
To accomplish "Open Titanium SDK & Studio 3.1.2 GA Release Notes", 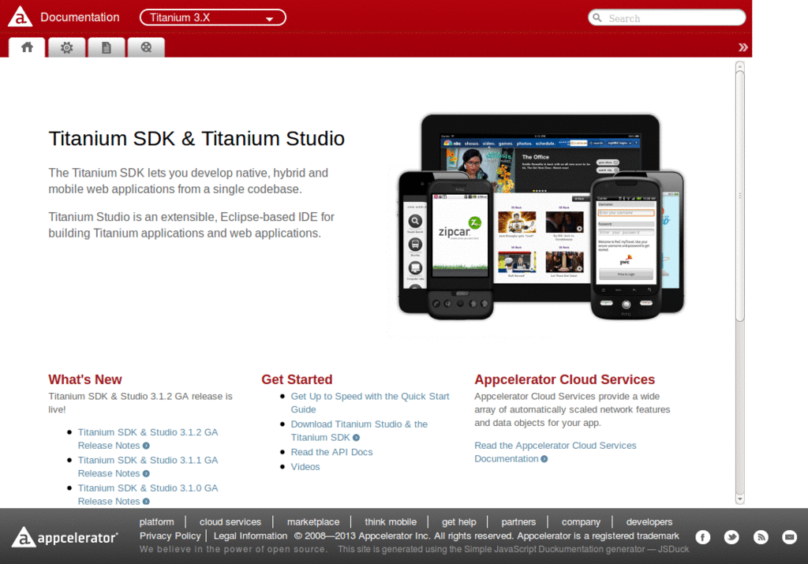I will [x=148, y=439].
